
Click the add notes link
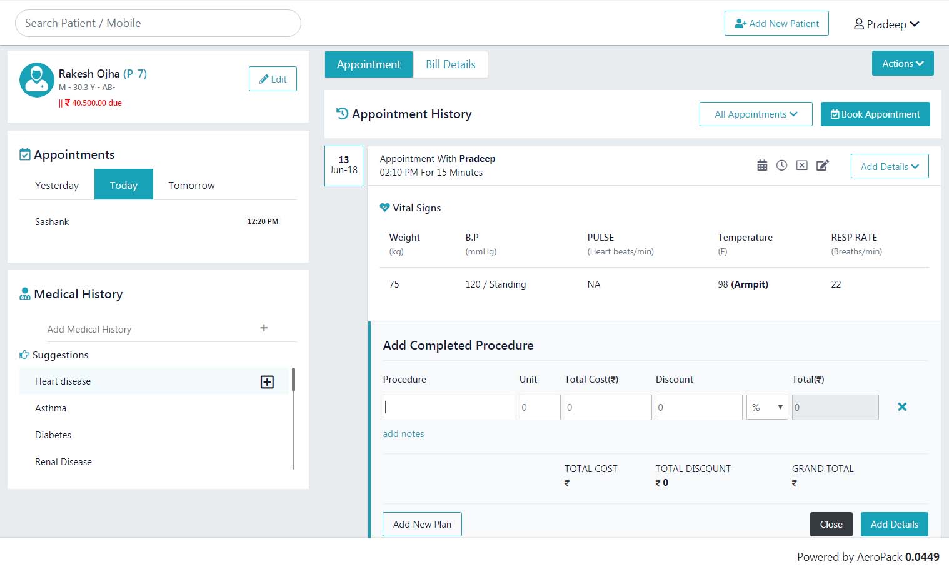pos(403,434)
